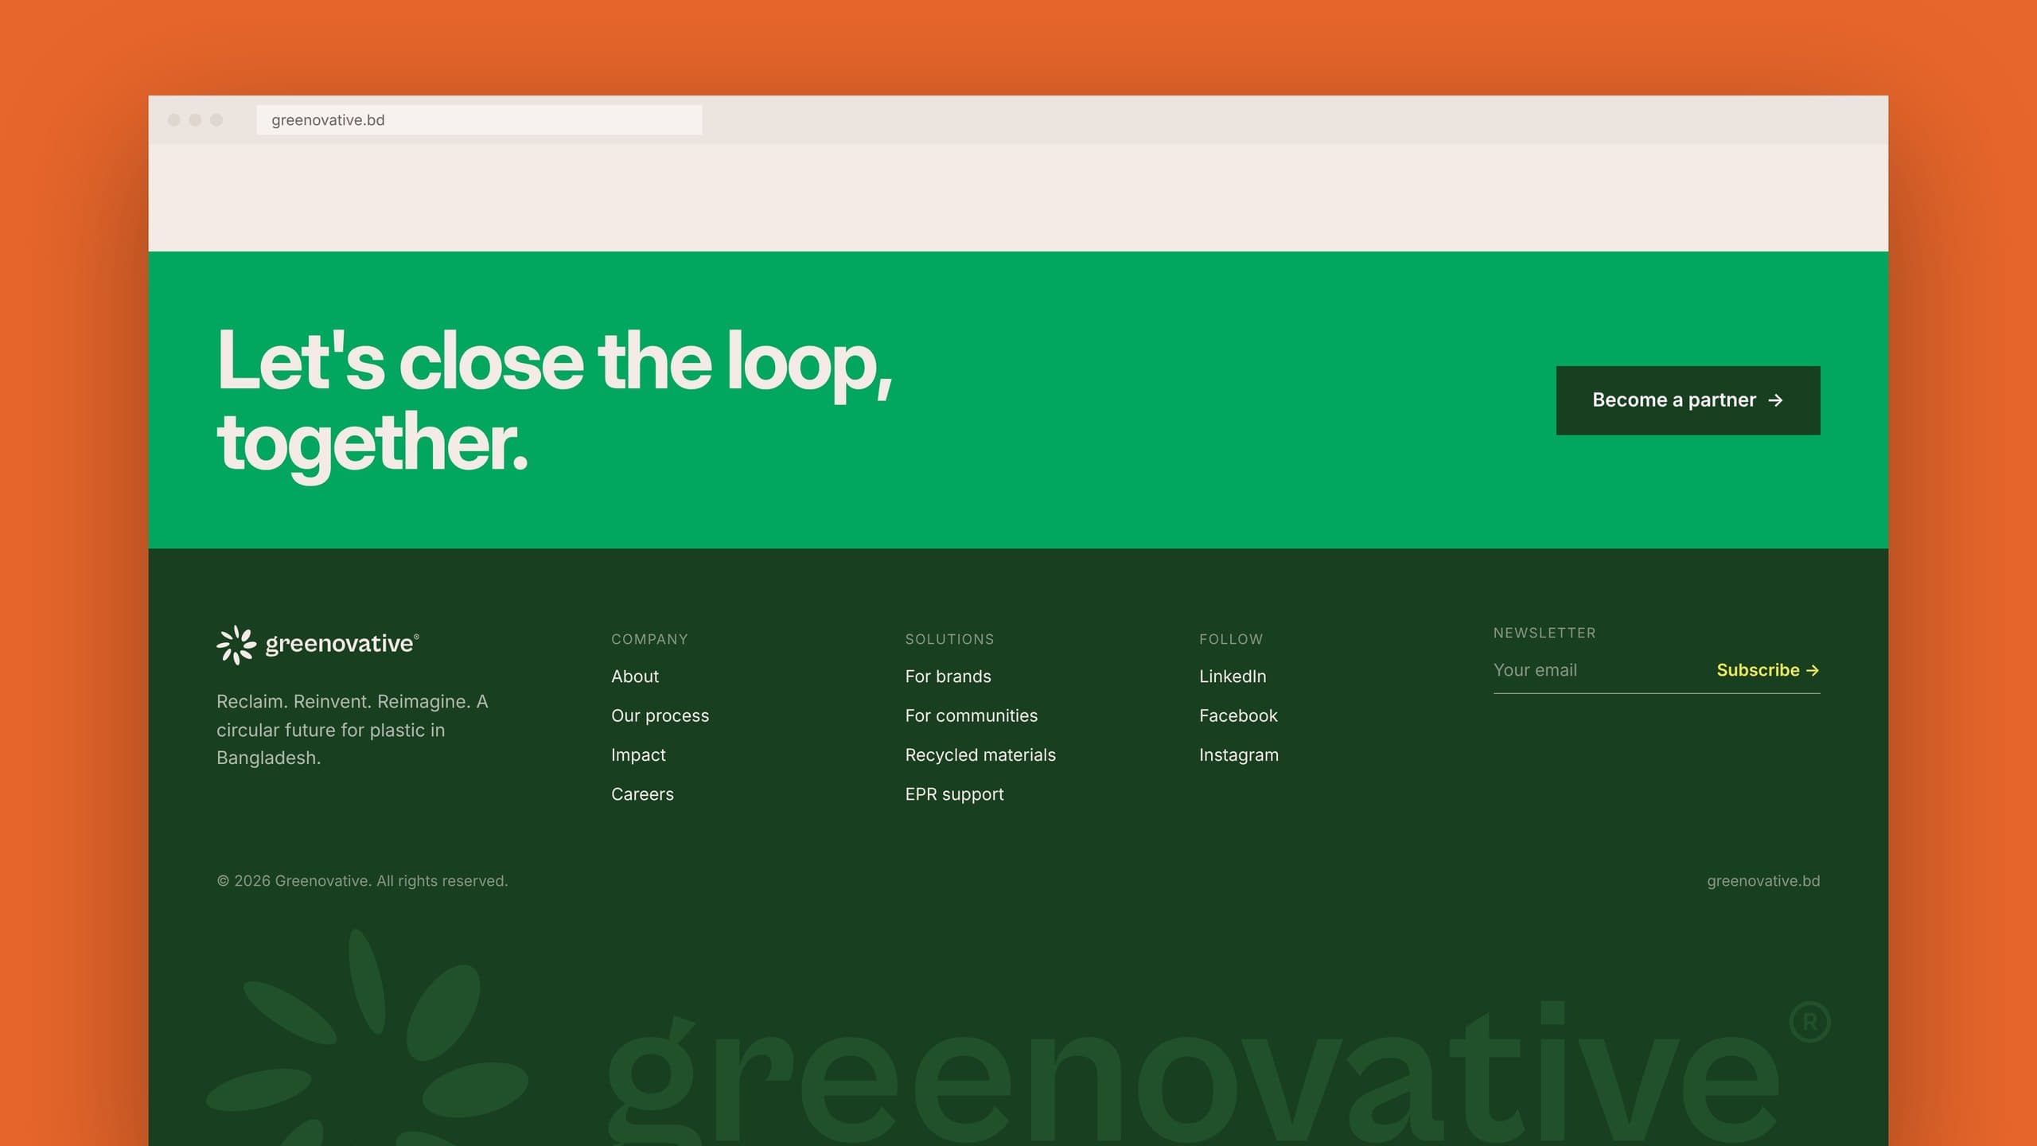This screenshot has height=1146, width=2037.
Task: Visit the Instagram link
Action: click(x=1239, y=755)
